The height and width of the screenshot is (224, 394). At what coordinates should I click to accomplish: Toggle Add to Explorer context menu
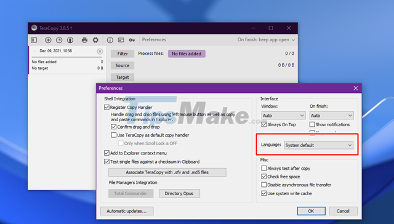click(107, 153)
